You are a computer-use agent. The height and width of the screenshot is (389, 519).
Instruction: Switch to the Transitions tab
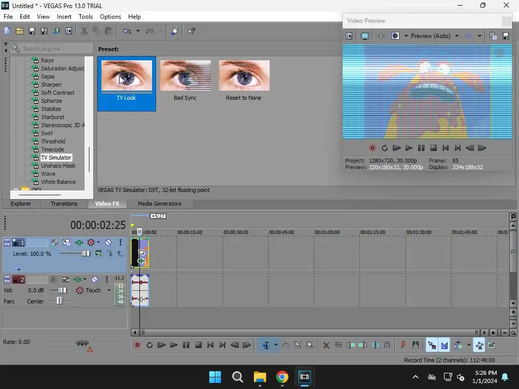pos(64,204)
